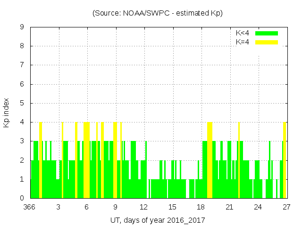Click the x-axis tick label 12
The width and height of the screenshot is (302, 227).
click(144, 207)
